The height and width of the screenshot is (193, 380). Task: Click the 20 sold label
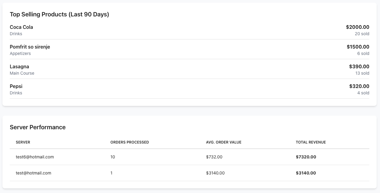(362, 34)
